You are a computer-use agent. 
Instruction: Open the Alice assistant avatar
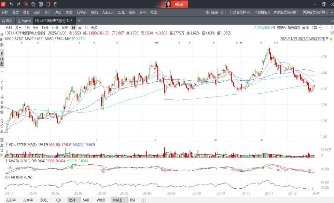[169, 4]
